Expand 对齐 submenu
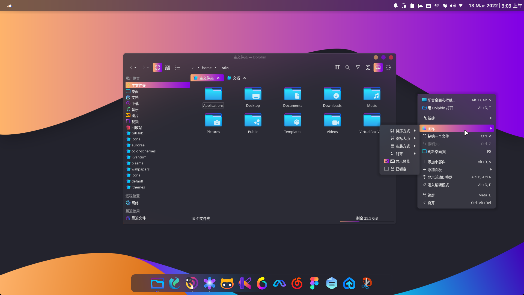Image resolution: width=524 pixels, height=295 pixels. 400,154
